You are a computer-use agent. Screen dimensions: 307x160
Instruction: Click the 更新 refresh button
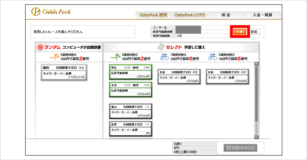click(x=254, y=32)
